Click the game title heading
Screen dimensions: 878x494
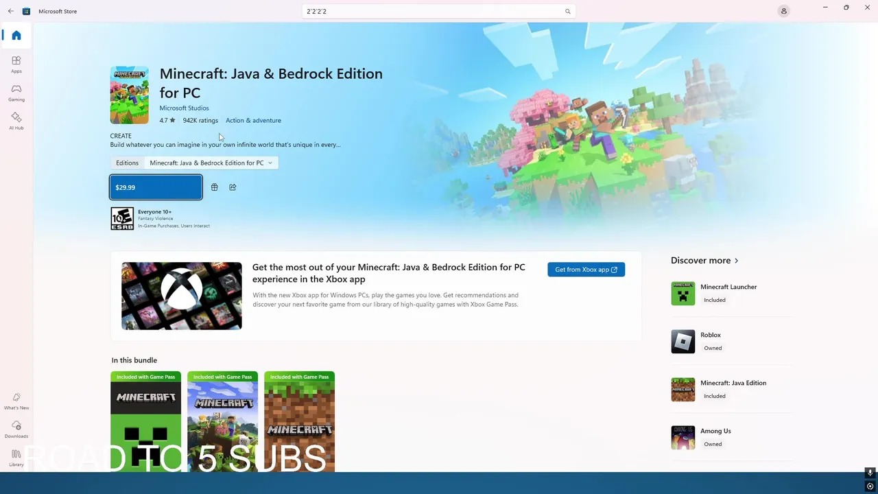click(271, 83)
